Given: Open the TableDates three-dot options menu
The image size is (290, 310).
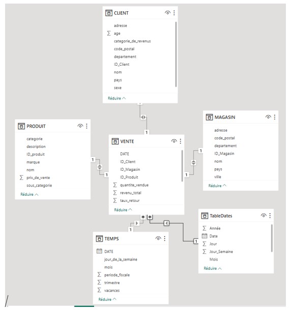Looking at the screenshot, I should [x=270, y=216].
